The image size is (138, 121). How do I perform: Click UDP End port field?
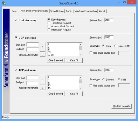click(x=33, y=50)
